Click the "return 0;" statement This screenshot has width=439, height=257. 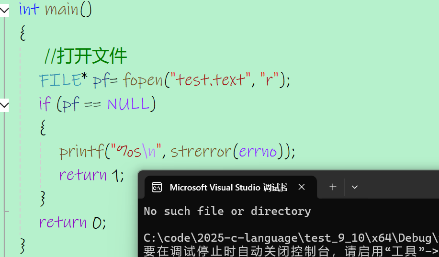point(72,223)
